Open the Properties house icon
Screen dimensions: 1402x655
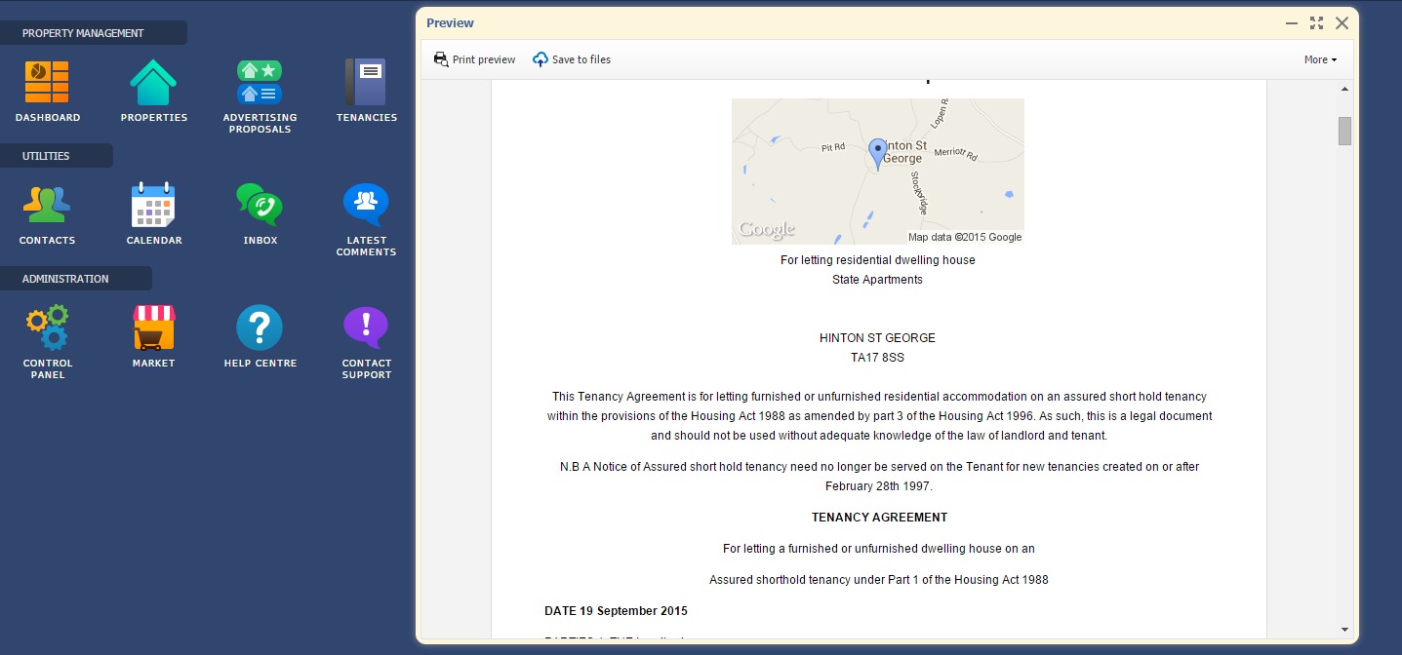pyautogui.click(x=153, y=83)
